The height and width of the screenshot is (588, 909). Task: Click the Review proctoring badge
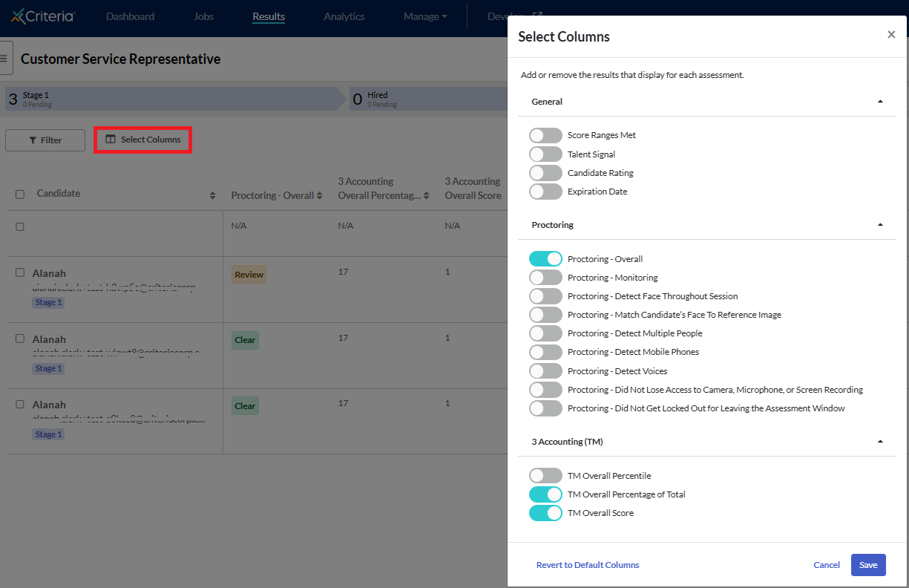pos(249,275)
